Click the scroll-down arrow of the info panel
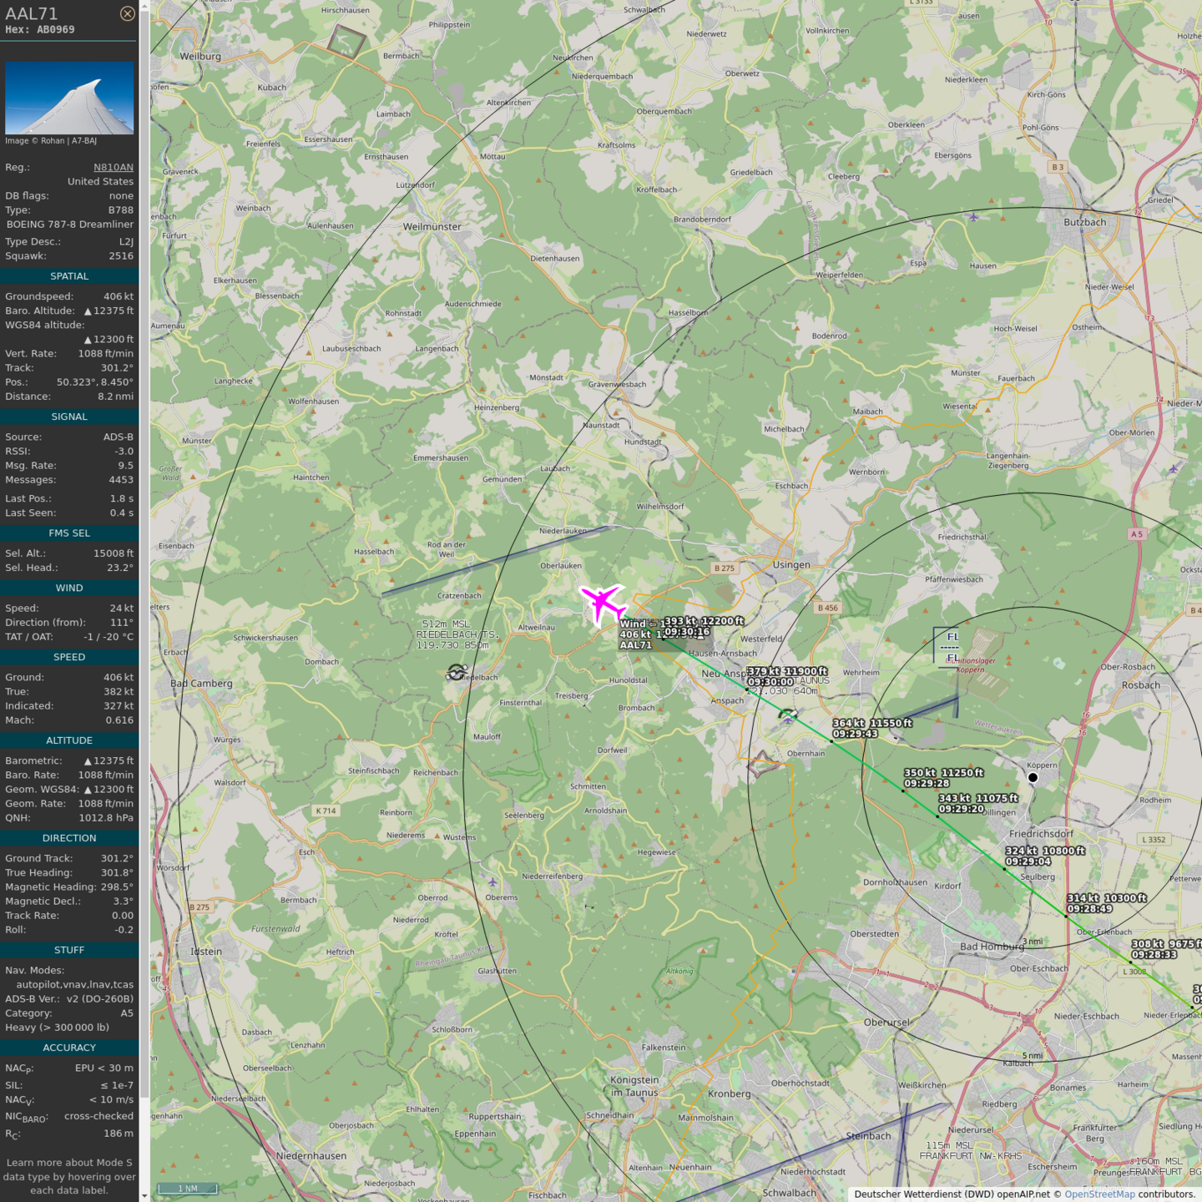 [x=144, y=1195]
